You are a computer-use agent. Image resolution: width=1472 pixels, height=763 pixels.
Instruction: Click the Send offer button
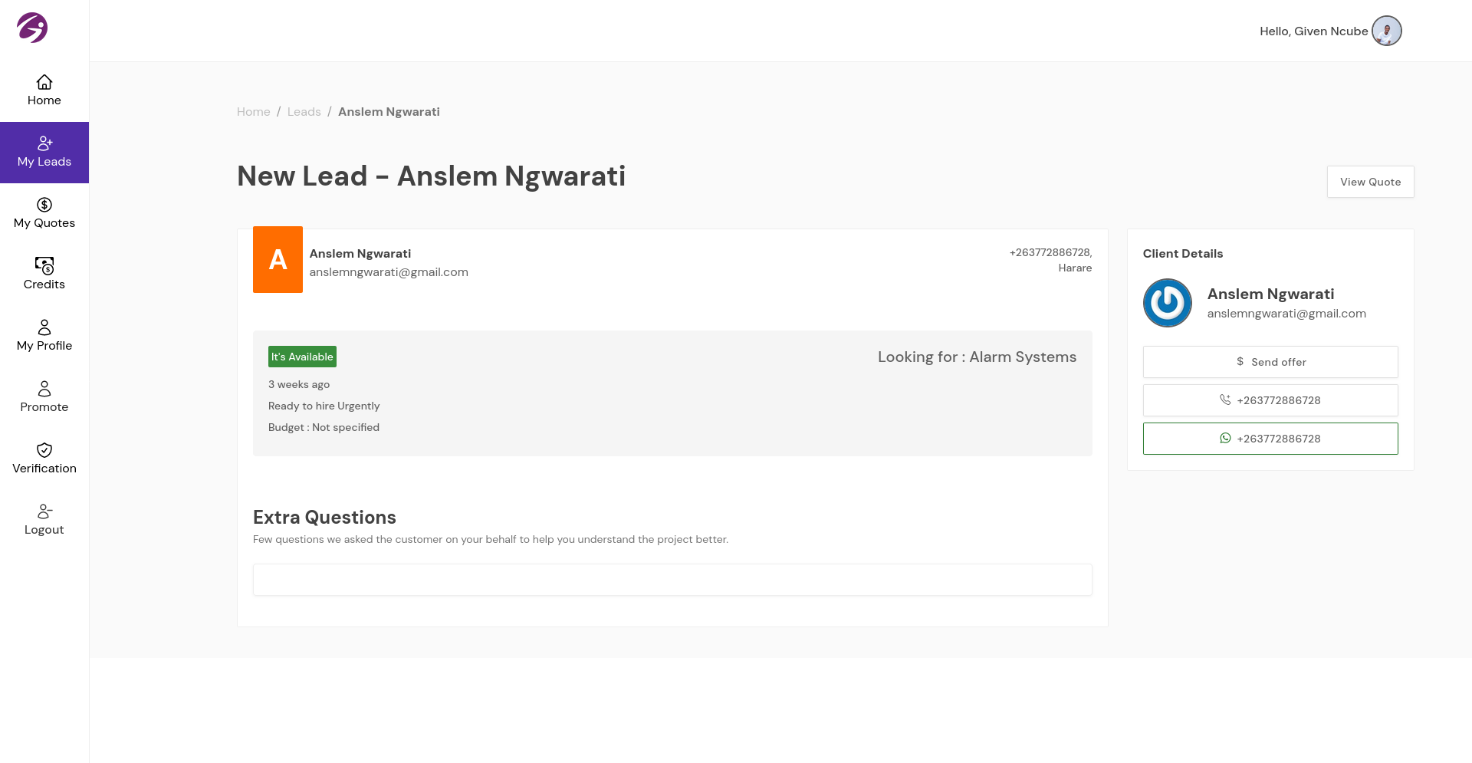[1270, 362]
